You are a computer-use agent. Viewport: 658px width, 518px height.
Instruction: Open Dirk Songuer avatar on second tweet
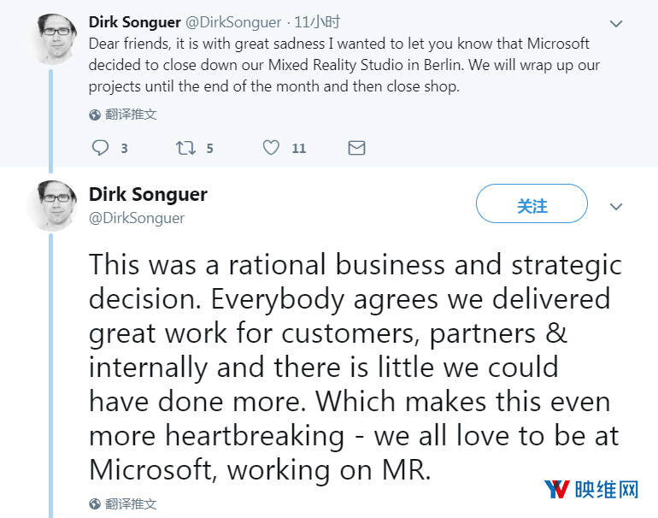click(53, 206)
